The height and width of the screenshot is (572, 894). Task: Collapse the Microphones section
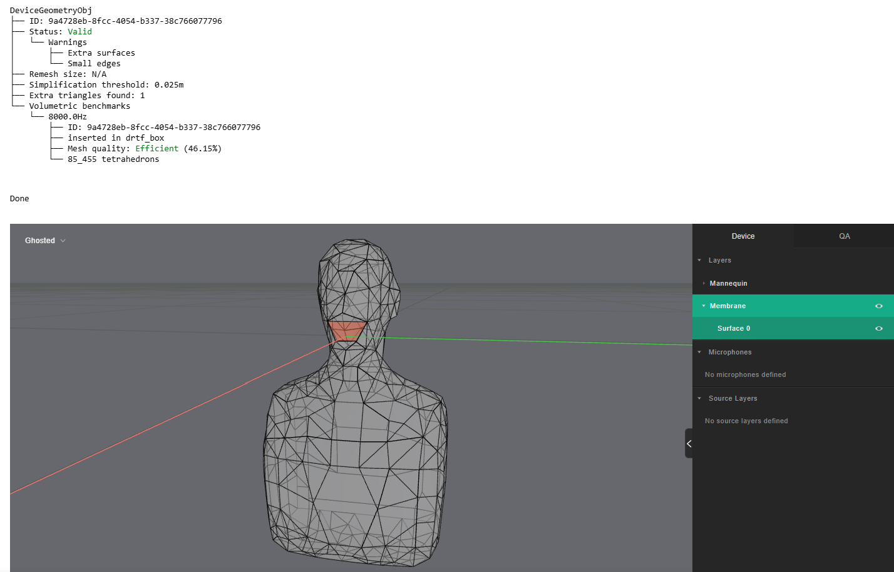click(x=699, y=352)
